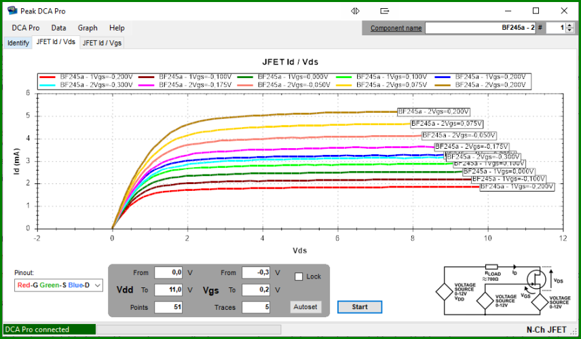
Task: Click the status bar progress bar
Action: coord(189,329)
